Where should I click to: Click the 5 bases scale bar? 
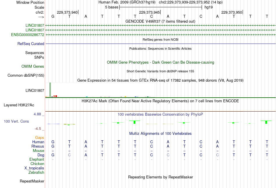click(x=161, y=7)
